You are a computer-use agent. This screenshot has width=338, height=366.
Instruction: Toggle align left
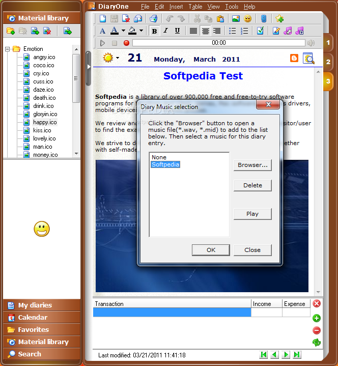click(193, 31)
